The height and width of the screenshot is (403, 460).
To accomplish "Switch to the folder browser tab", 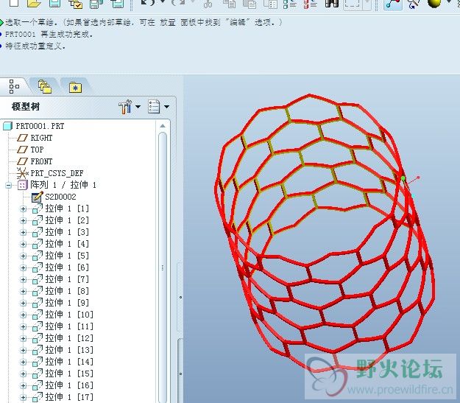I will 45,87.
